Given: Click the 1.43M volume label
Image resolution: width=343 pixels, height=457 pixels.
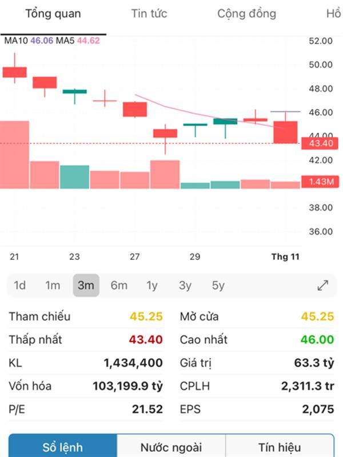Looking at the screenshot, I should [320, 182].
